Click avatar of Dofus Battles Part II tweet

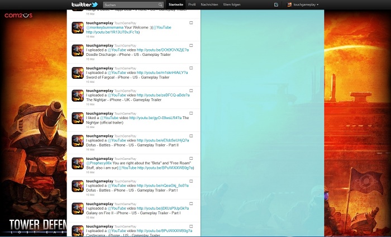tap(78, 141)
